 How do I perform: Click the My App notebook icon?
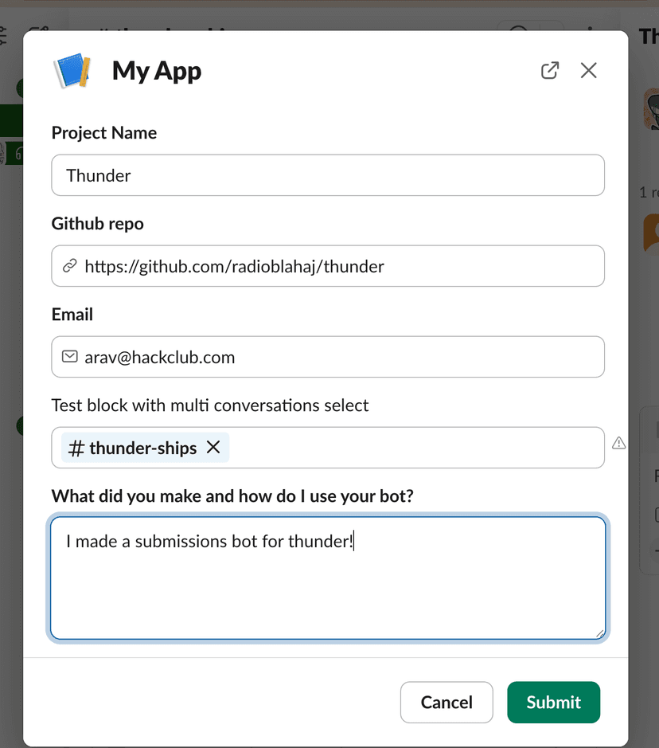tap(72, 71)
